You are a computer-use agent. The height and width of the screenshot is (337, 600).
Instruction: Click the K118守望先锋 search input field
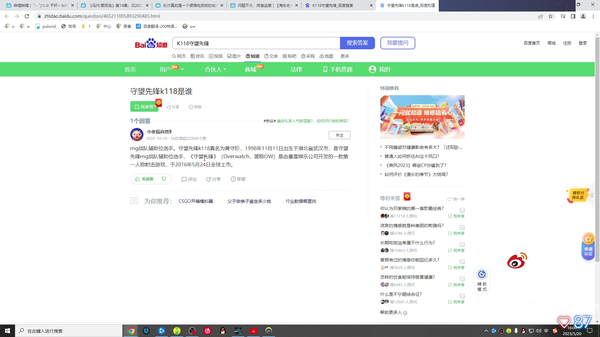coord(256,43)
